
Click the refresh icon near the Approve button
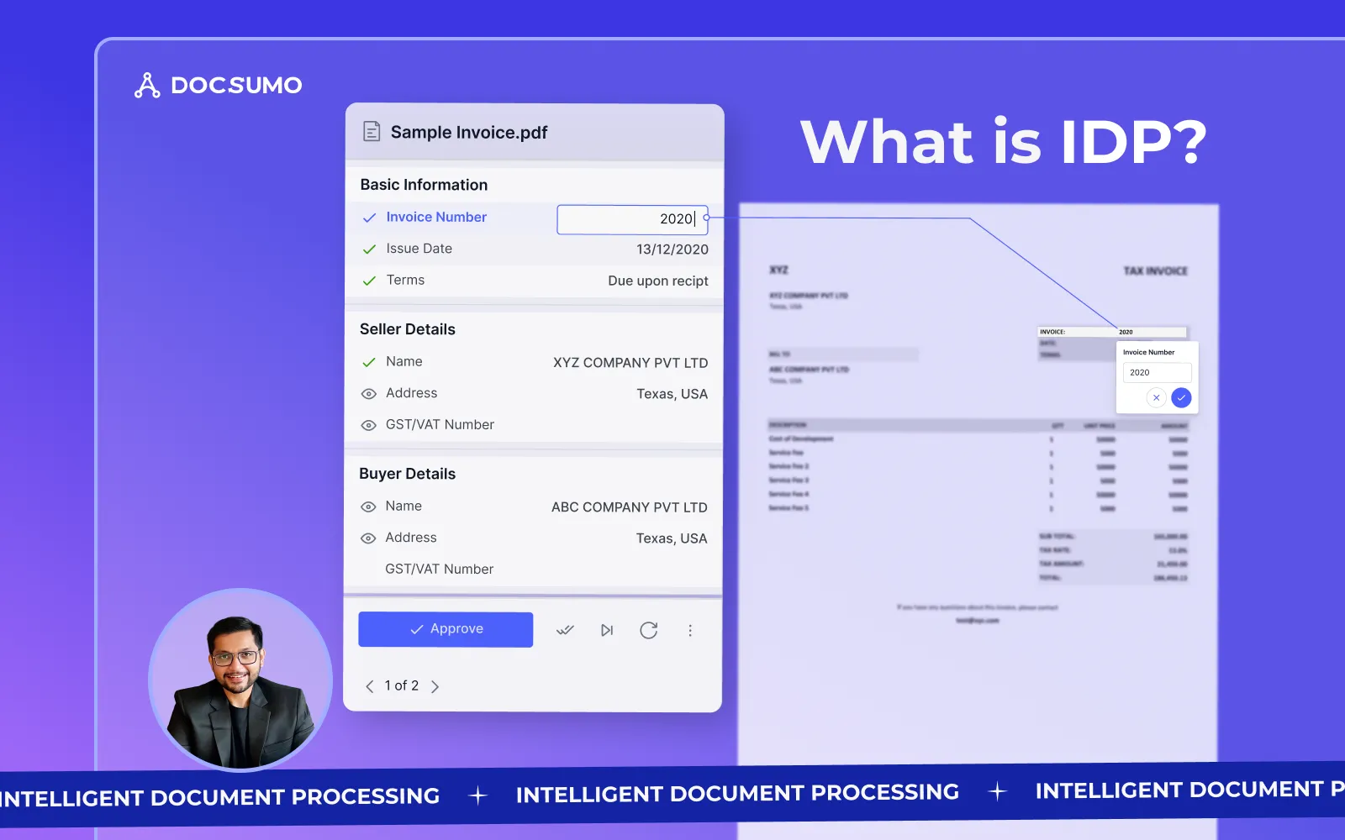click(x=648, y=630)
